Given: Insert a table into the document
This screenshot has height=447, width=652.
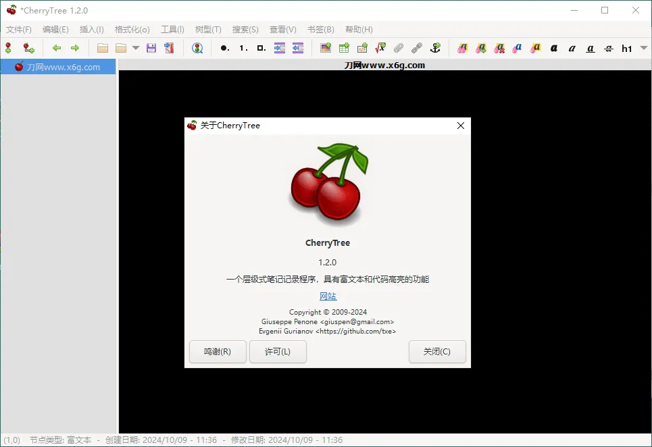Looking at the screenshot, I should (x=344, y=48).
